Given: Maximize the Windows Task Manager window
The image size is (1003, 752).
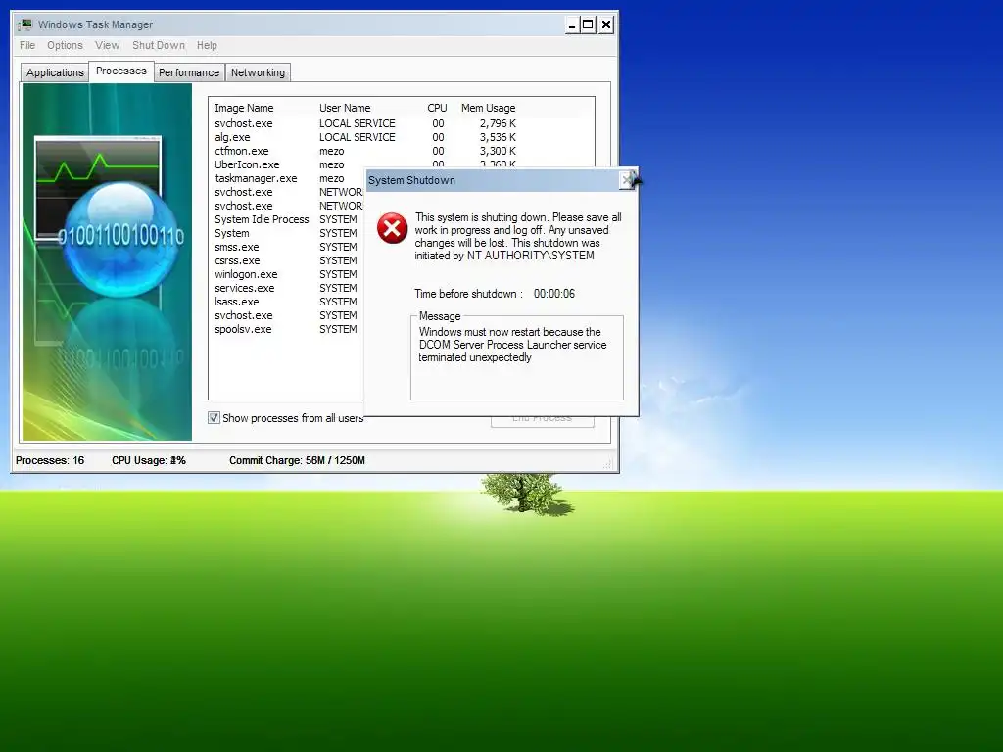Looking at the screenshot, I should tap(588, 24).
